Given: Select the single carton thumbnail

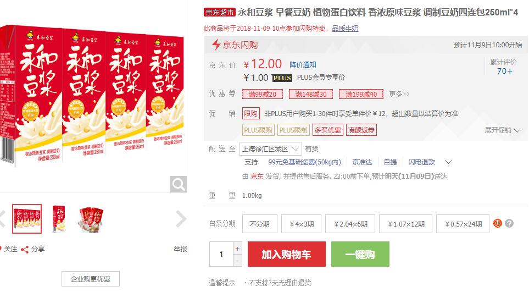Looking at the screenshot, I should (x=59, y=219).
